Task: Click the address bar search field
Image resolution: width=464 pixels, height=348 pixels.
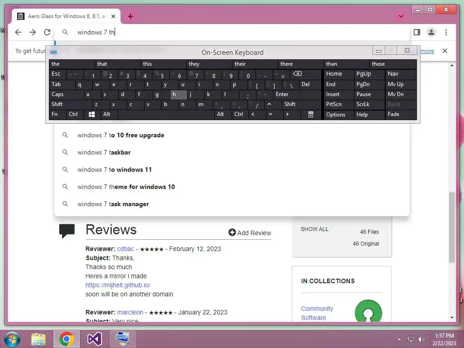Action: click(232, 32)
